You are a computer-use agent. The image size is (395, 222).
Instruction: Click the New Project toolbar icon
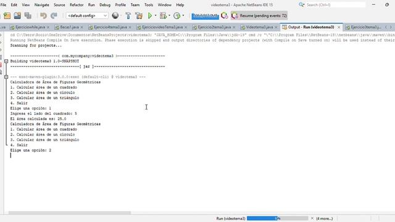7,15
